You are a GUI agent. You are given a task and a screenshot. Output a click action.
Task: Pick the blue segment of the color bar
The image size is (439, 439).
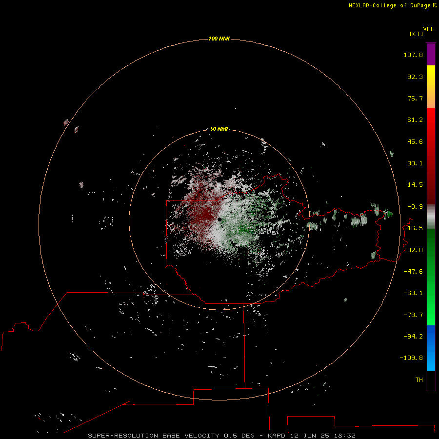coord(431,348)
